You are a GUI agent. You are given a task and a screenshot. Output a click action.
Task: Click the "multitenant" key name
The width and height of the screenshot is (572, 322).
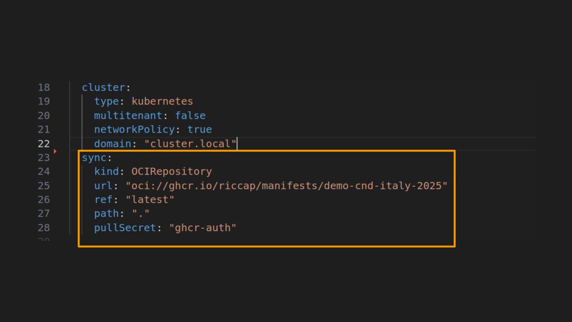[128, 116]
